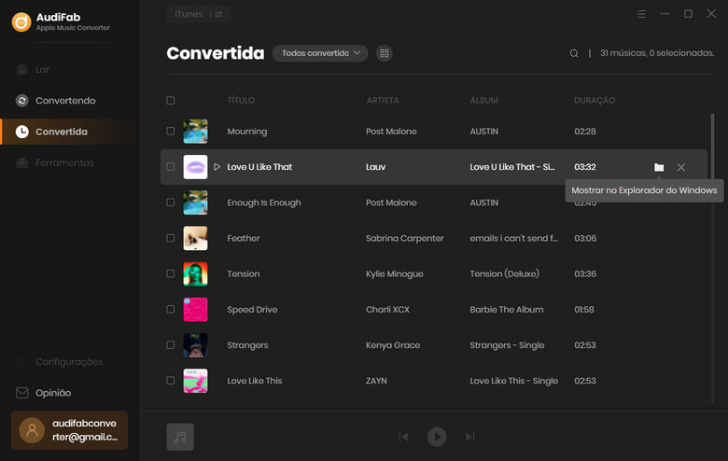Viewport: 728px width, 461px height.
Task: Sort by the ARTISTA column header
Action: click(383, 100)
